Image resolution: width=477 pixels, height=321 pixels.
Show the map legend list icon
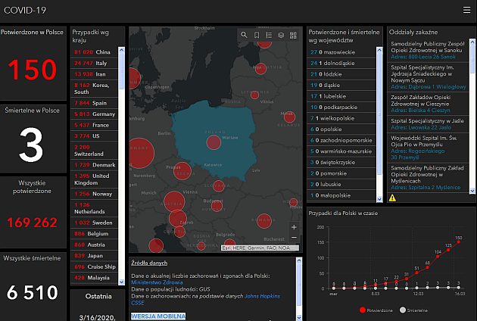point(269,36)
